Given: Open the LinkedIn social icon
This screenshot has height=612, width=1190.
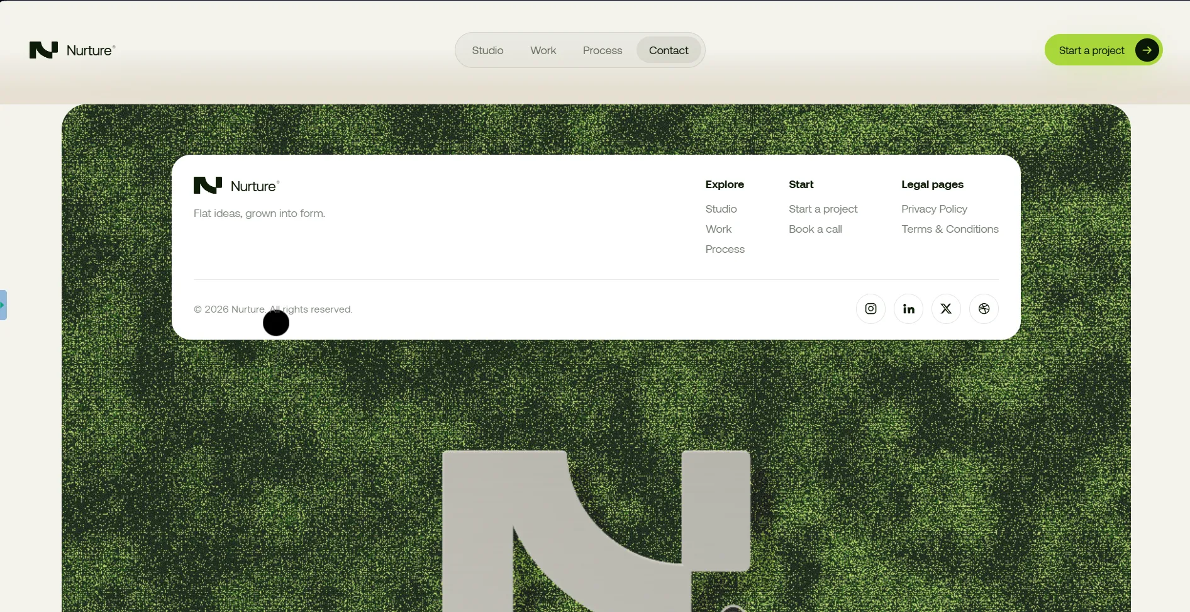Looking at the screenshot, I should [908, 309].
